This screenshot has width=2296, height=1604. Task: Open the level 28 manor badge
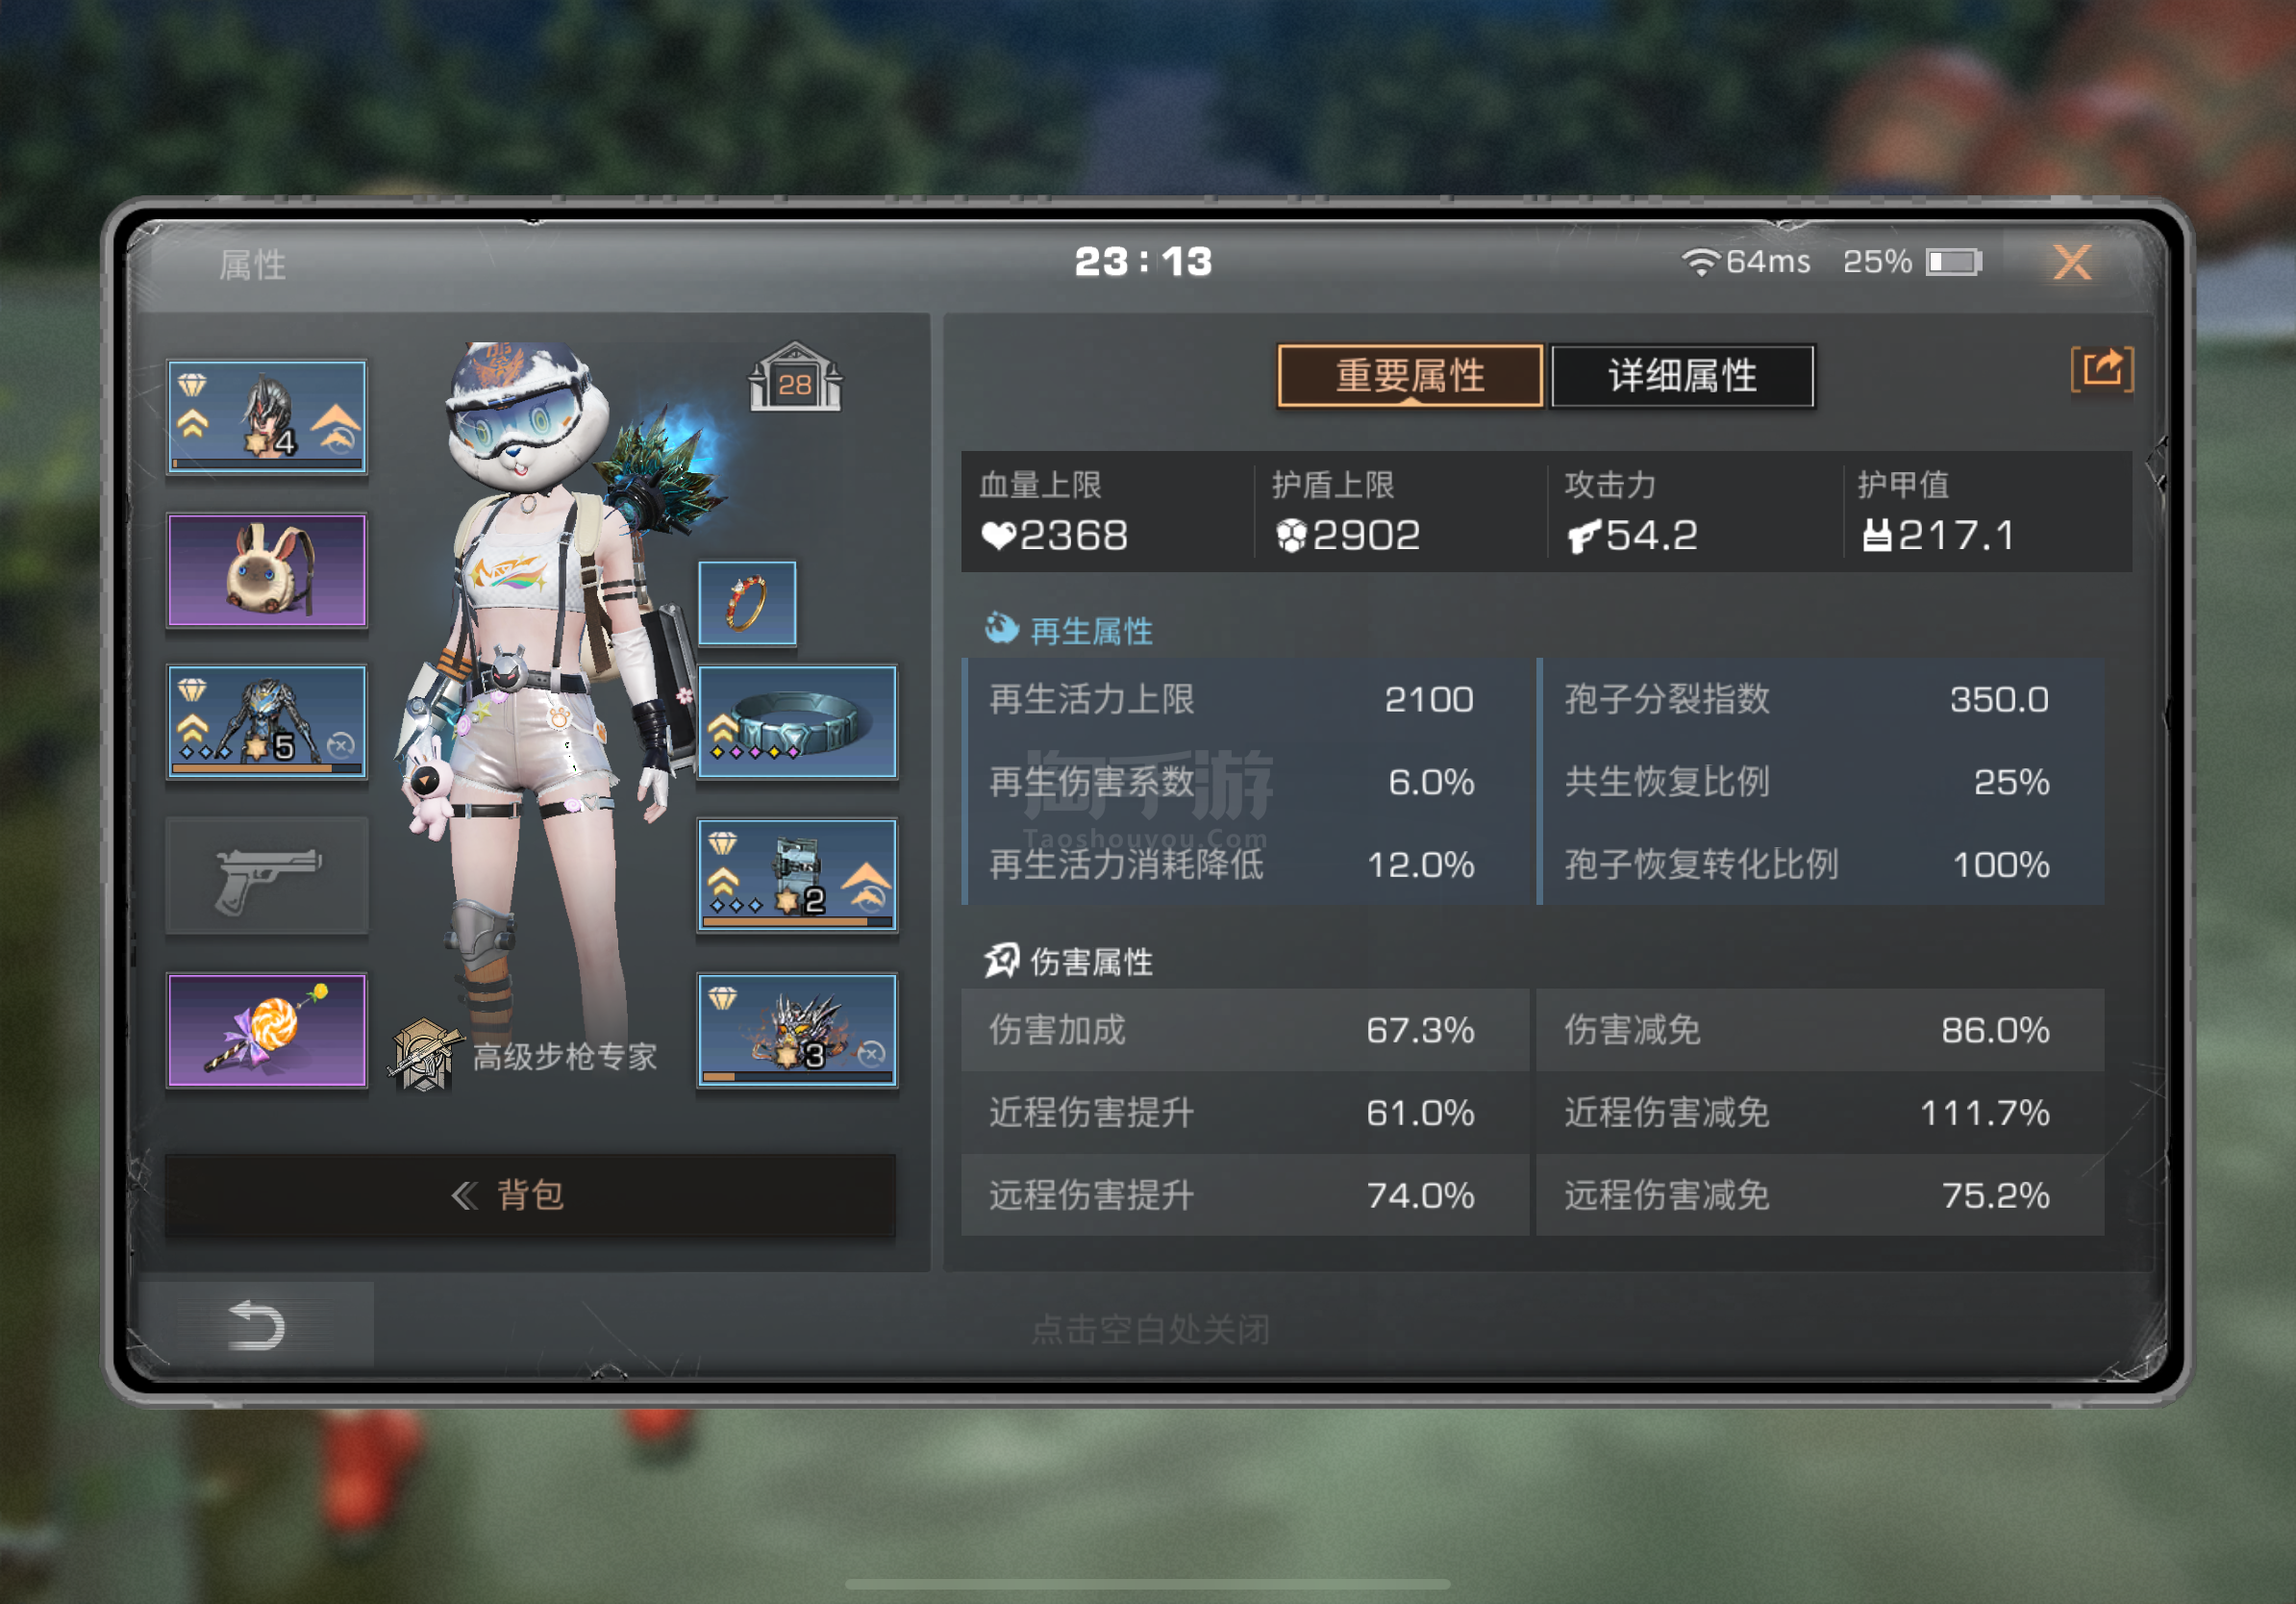pyautogui.click(x=795, y=378)
